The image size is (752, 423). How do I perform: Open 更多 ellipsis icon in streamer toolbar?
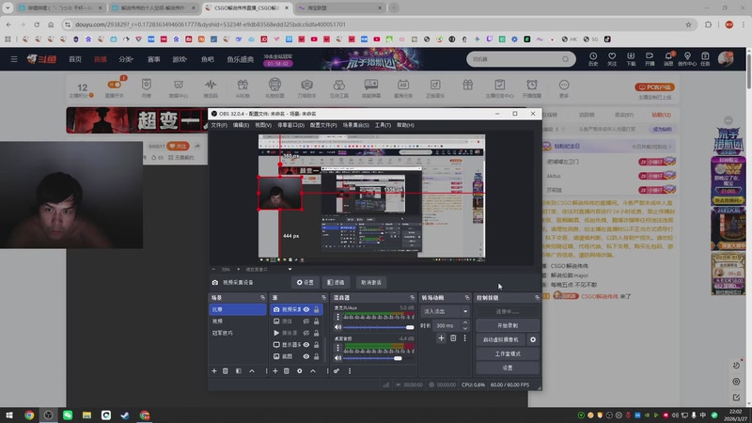[x=564, y=88]
